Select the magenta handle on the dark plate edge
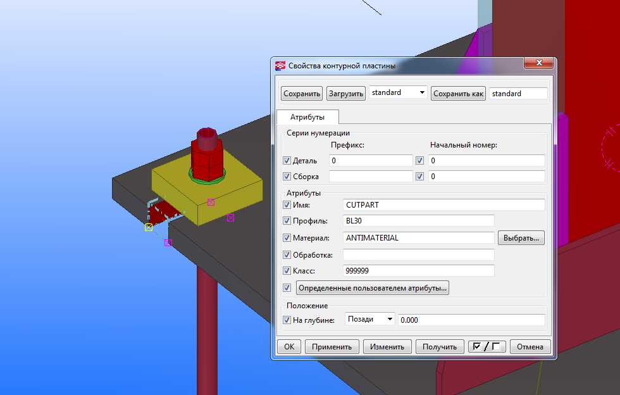This screenshot has width=620, height=395. coord(168,242)
